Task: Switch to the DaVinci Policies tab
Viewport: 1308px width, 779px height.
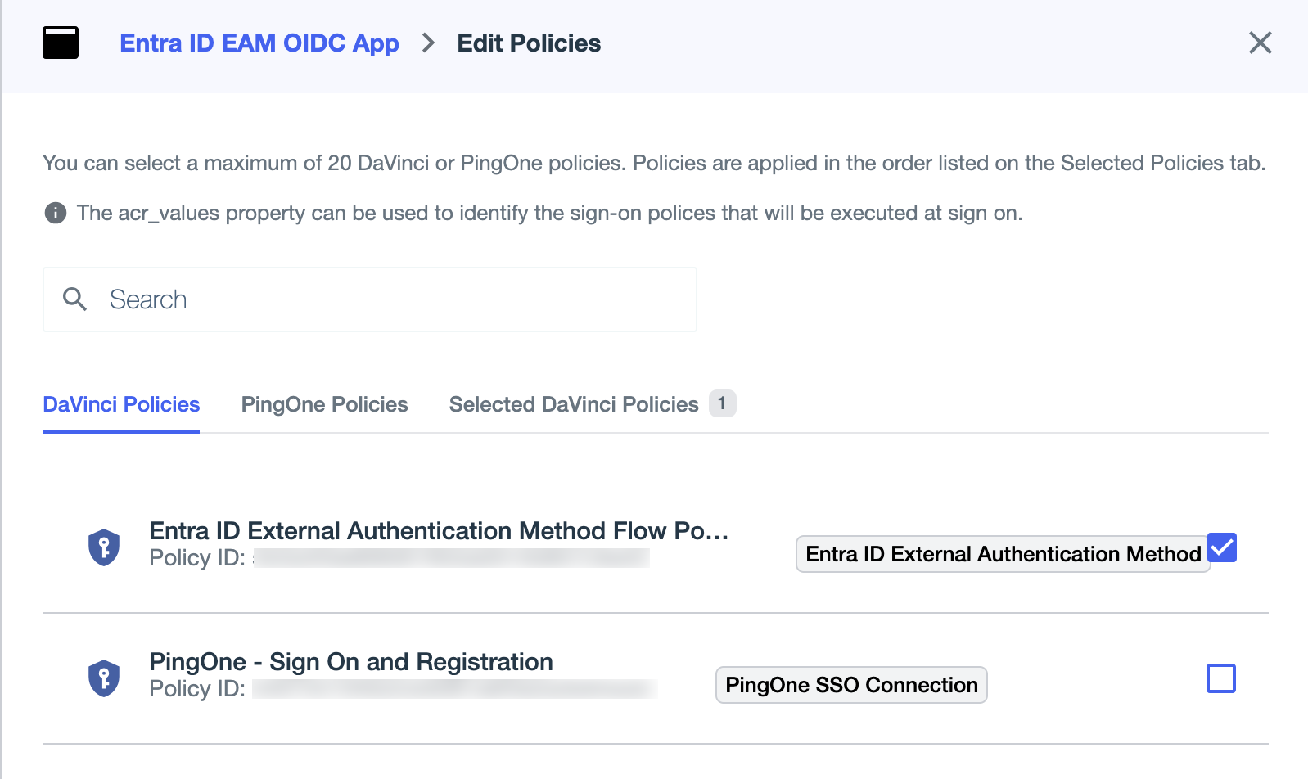Action: [x=121, y=404]
